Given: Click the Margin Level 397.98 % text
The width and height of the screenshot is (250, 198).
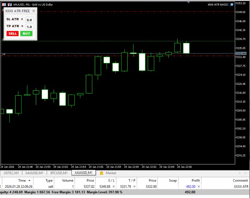Looking at the screenshot, I should pos(104,192).
